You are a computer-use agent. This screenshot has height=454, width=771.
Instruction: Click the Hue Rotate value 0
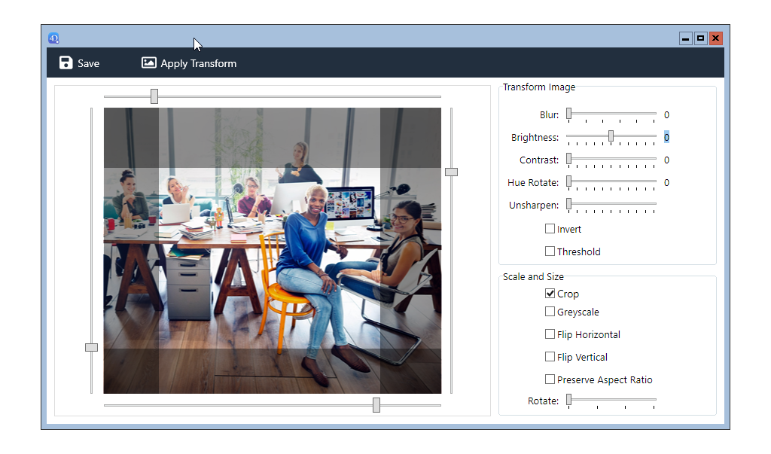click(667, 183)
